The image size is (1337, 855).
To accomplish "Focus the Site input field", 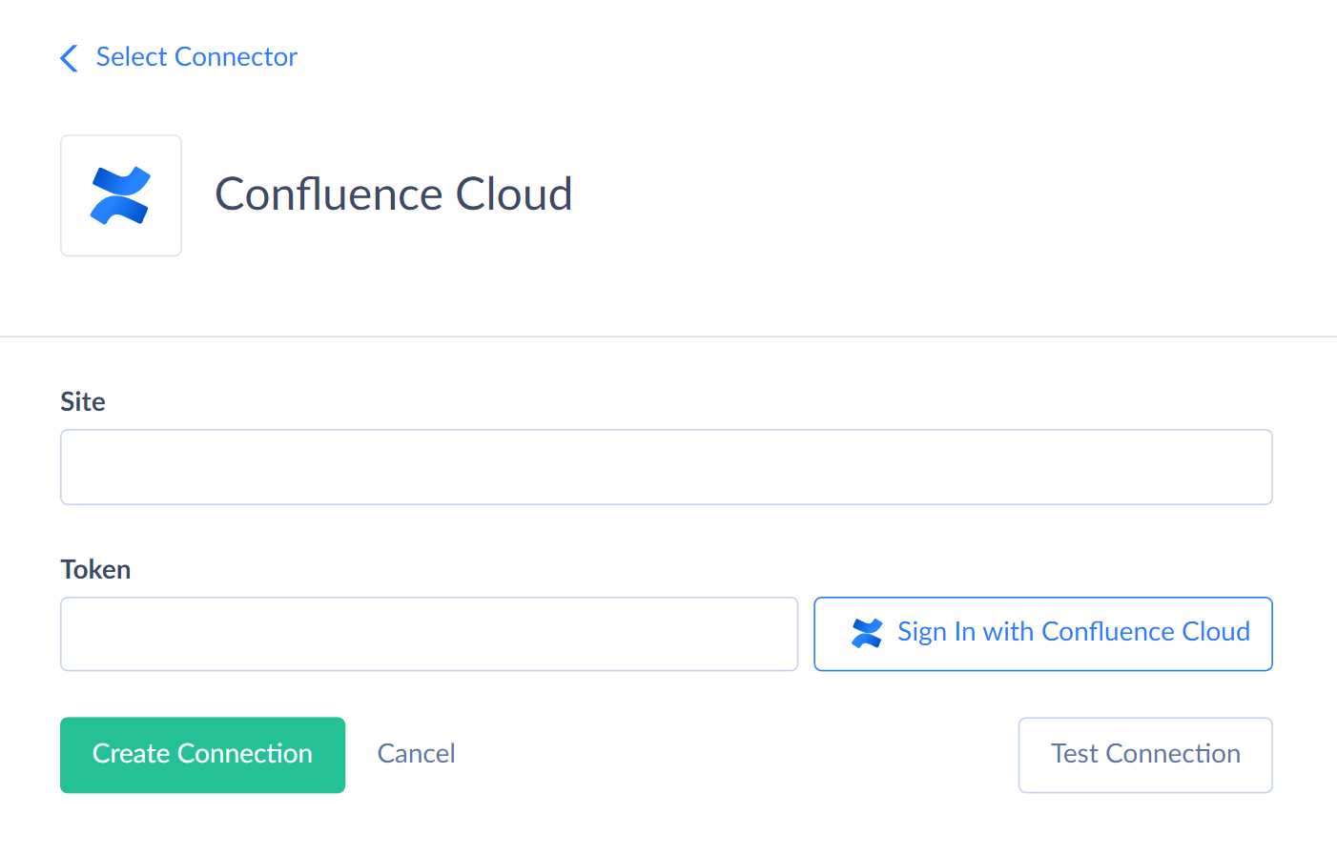I will pyautogui.click(x=667, y=467).
